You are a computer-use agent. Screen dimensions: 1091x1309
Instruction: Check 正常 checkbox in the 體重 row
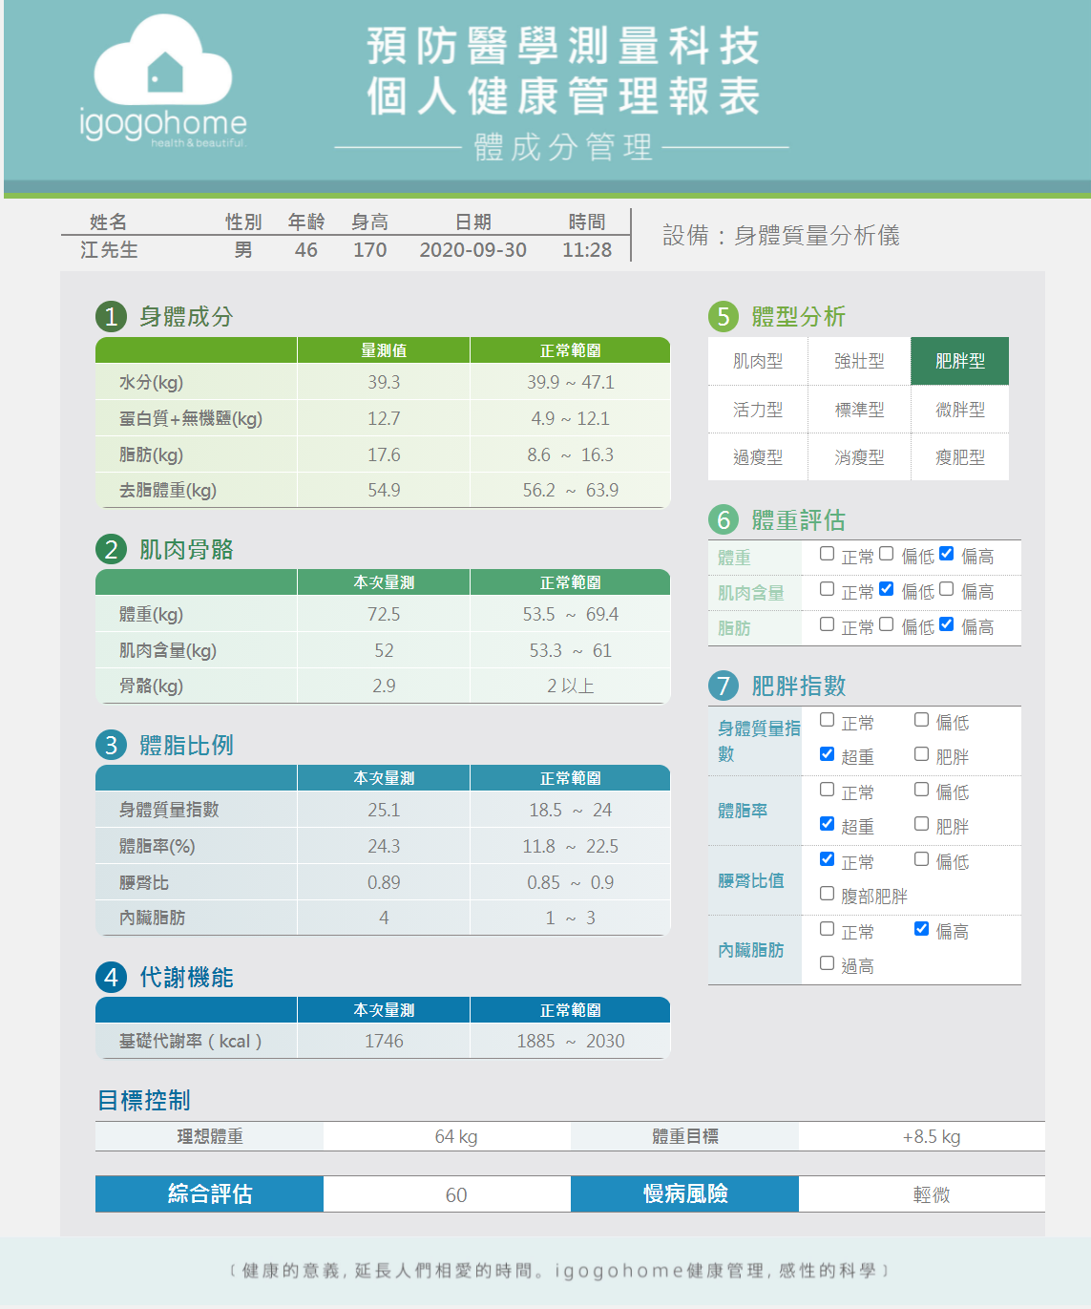point(828,554)
